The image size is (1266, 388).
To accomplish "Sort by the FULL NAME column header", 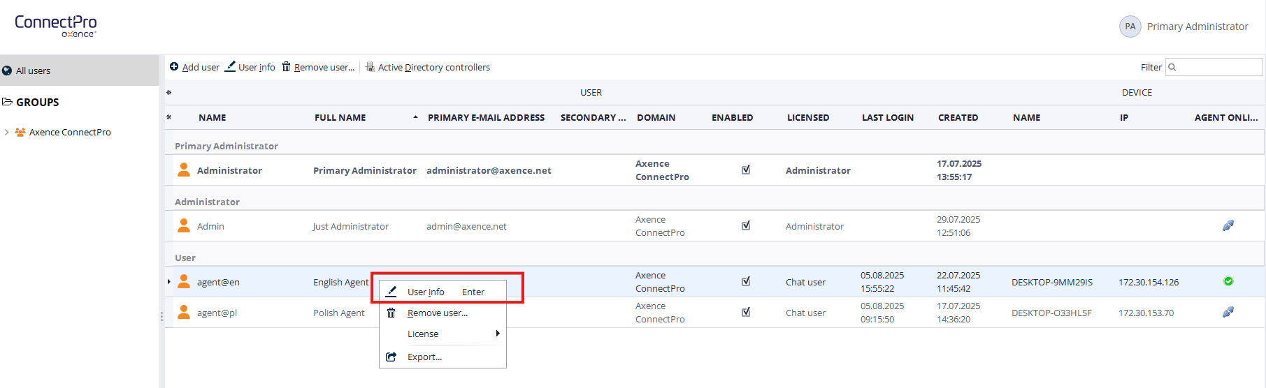I will 340,117.
